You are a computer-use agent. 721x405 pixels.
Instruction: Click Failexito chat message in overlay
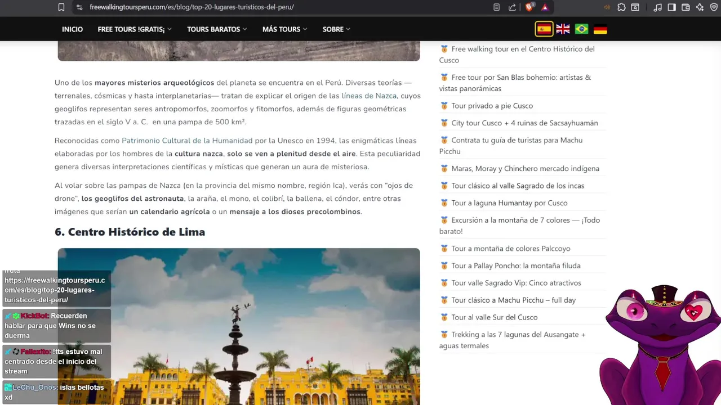click(x=56, y=361)
